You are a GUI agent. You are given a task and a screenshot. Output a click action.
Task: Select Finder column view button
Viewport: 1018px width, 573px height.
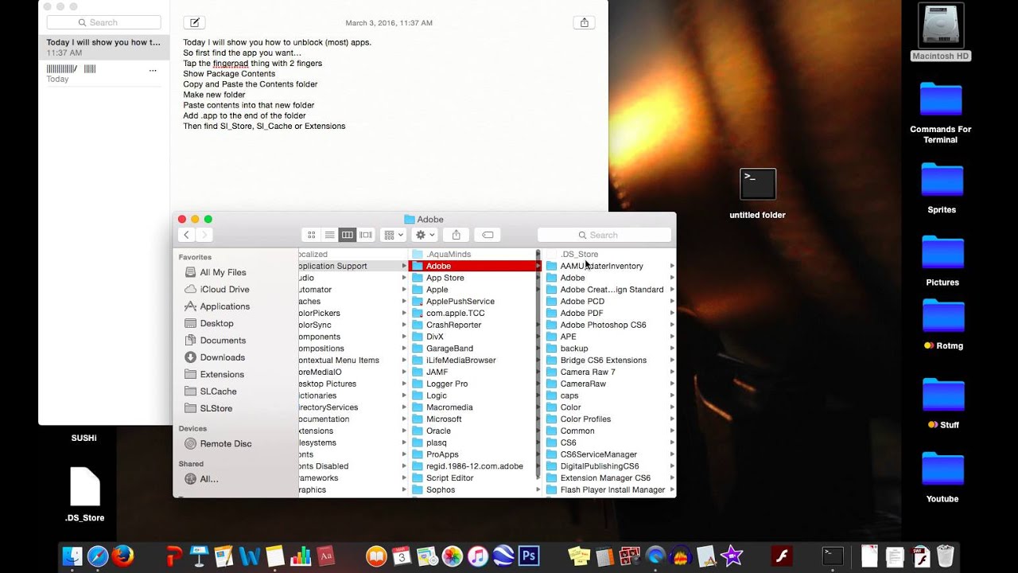tap(348, 235)
